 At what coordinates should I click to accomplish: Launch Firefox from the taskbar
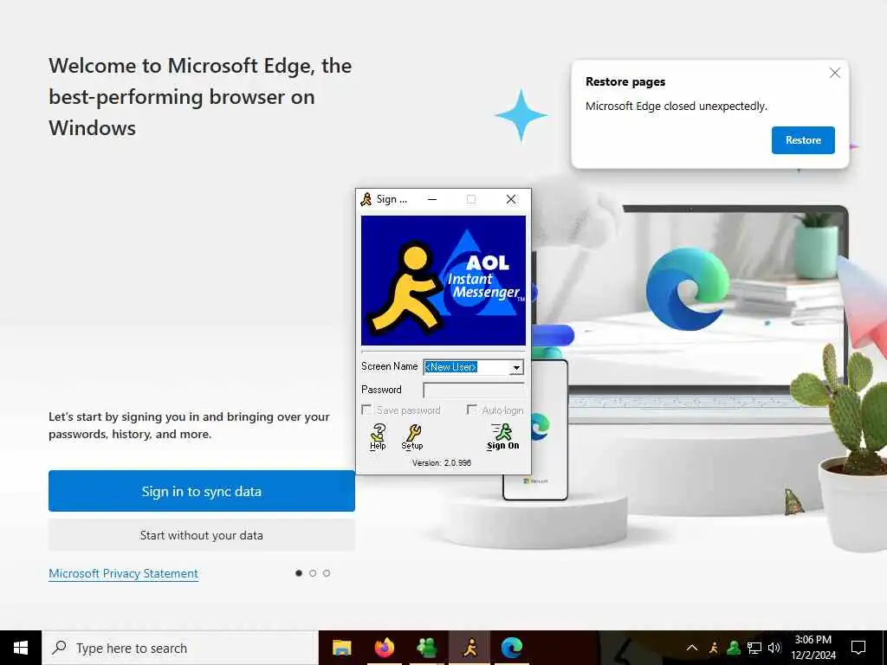pyautogui.click(x=384, y=648)
